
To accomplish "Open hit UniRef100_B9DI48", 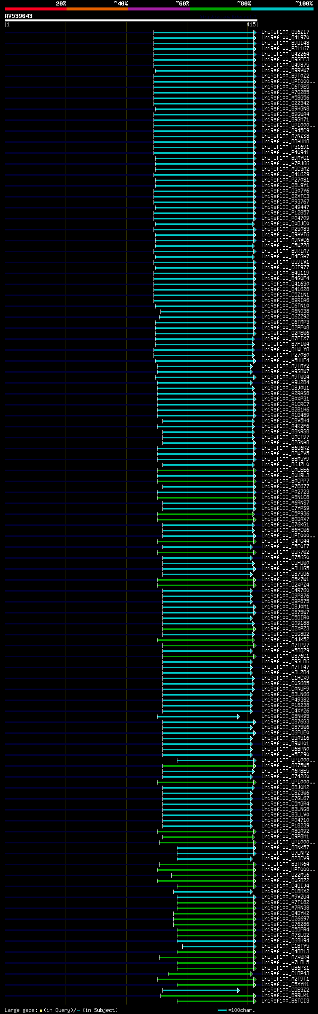I will [285, 43].
